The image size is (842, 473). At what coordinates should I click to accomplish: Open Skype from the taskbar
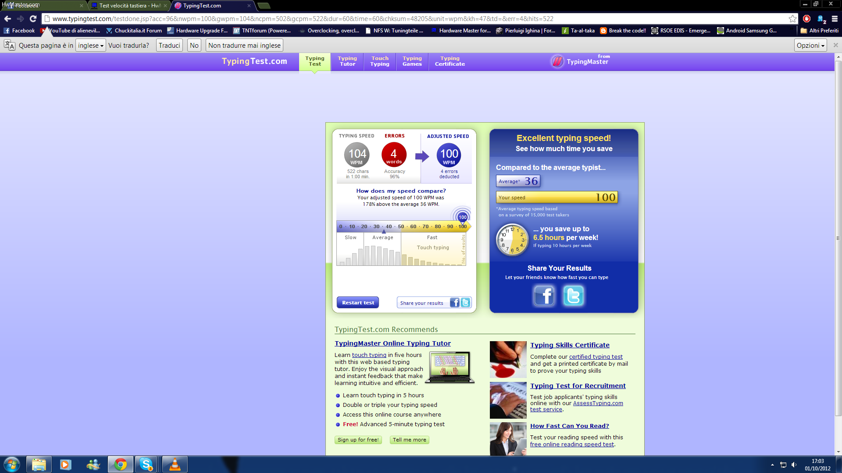point(146,464)
